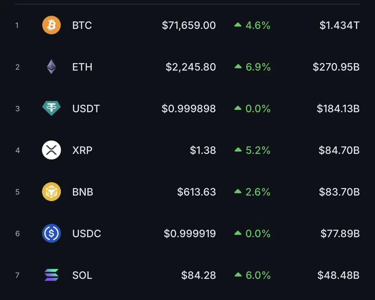This screenshot has width=375, height=300.
Task: Open the XRP coin page
Action: [x=82, y=150]
